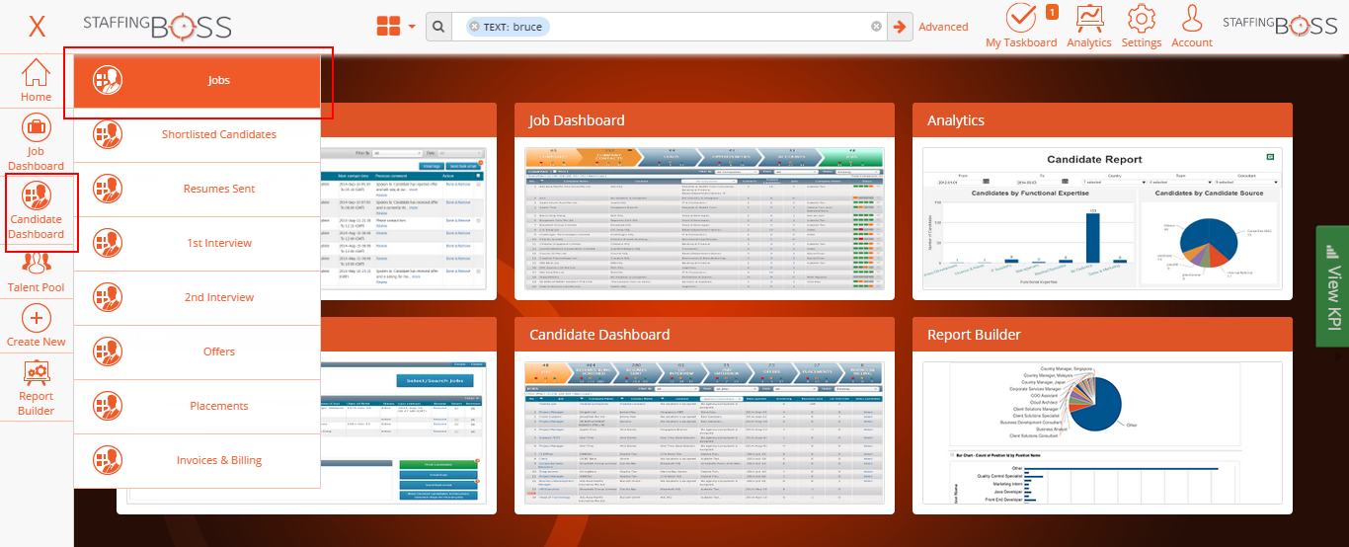Screen dimensions: 1349x547
Task: Select Invoices & Billing menu item
Action: tap(198, 460)
